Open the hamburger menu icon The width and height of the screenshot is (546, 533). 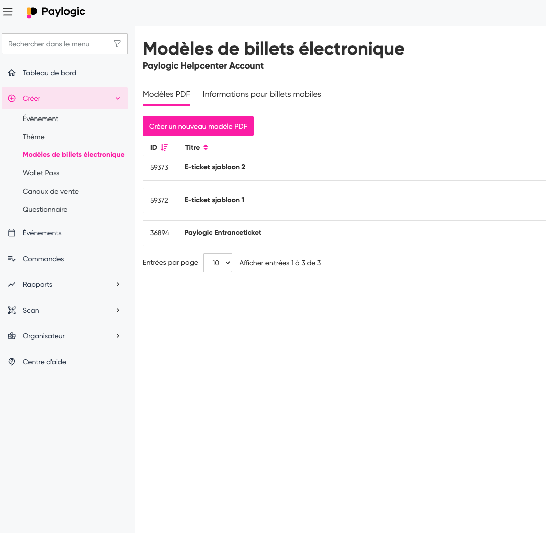8,12
